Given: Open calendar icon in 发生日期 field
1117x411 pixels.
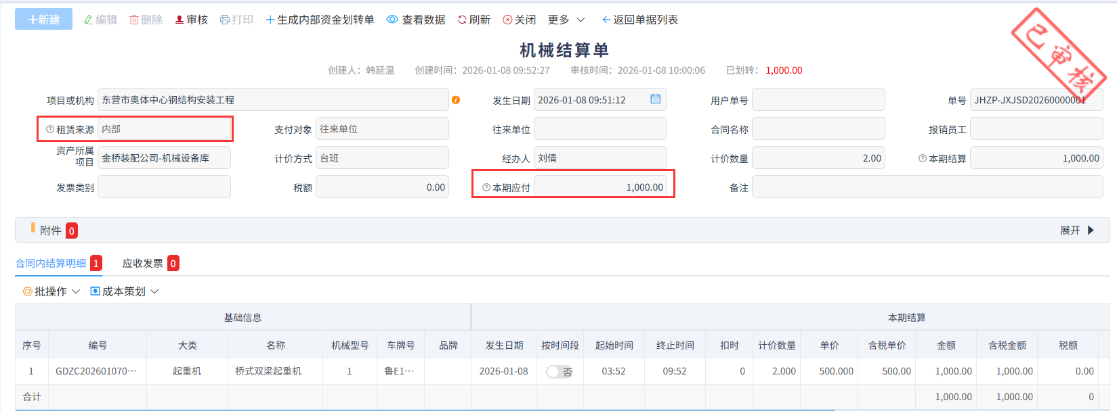Looking at the screenshot, I should point(655,99).
